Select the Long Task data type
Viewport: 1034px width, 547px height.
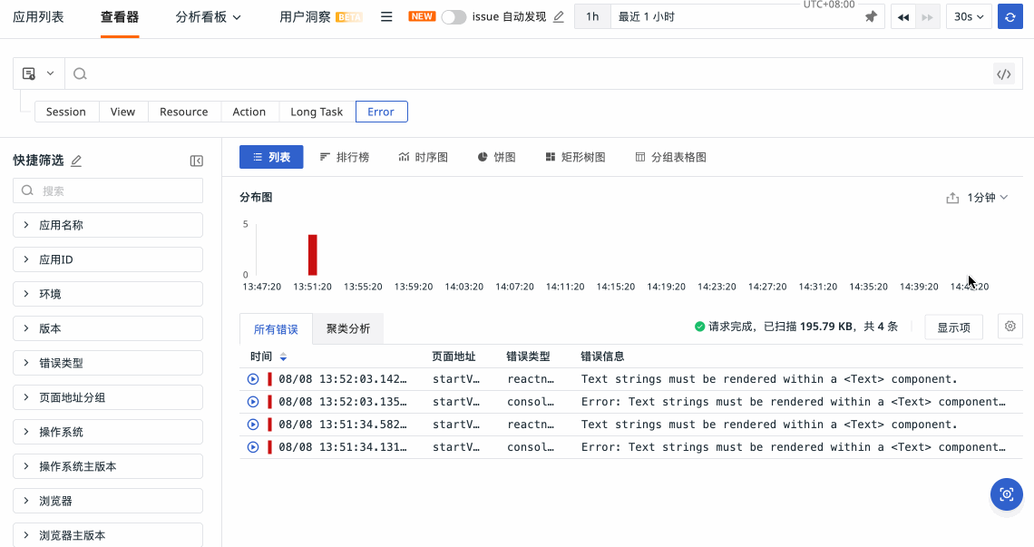point(317,112)
